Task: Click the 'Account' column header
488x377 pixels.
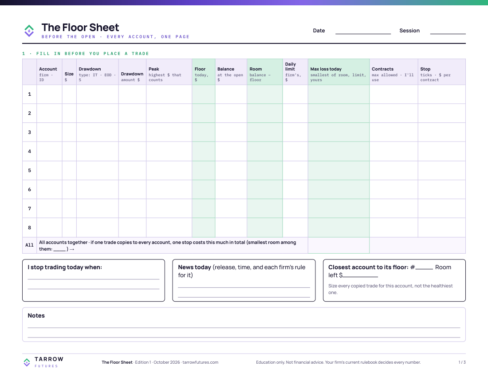Action: (x=50, y=72)
